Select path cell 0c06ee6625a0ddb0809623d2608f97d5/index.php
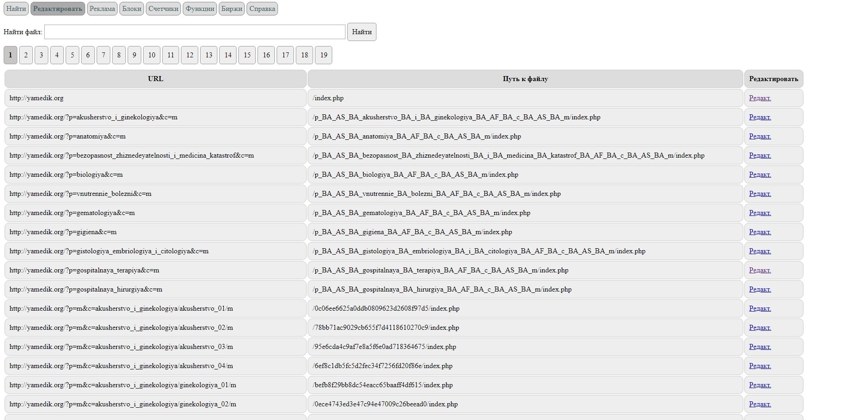 tap(525, 308)
